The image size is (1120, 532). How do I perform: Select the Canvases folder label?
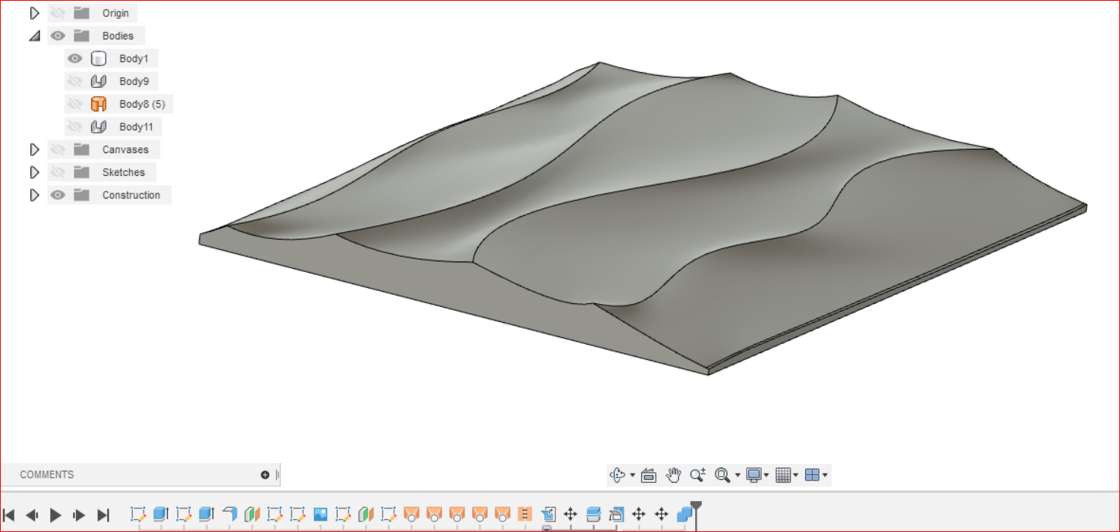(125, 149)
